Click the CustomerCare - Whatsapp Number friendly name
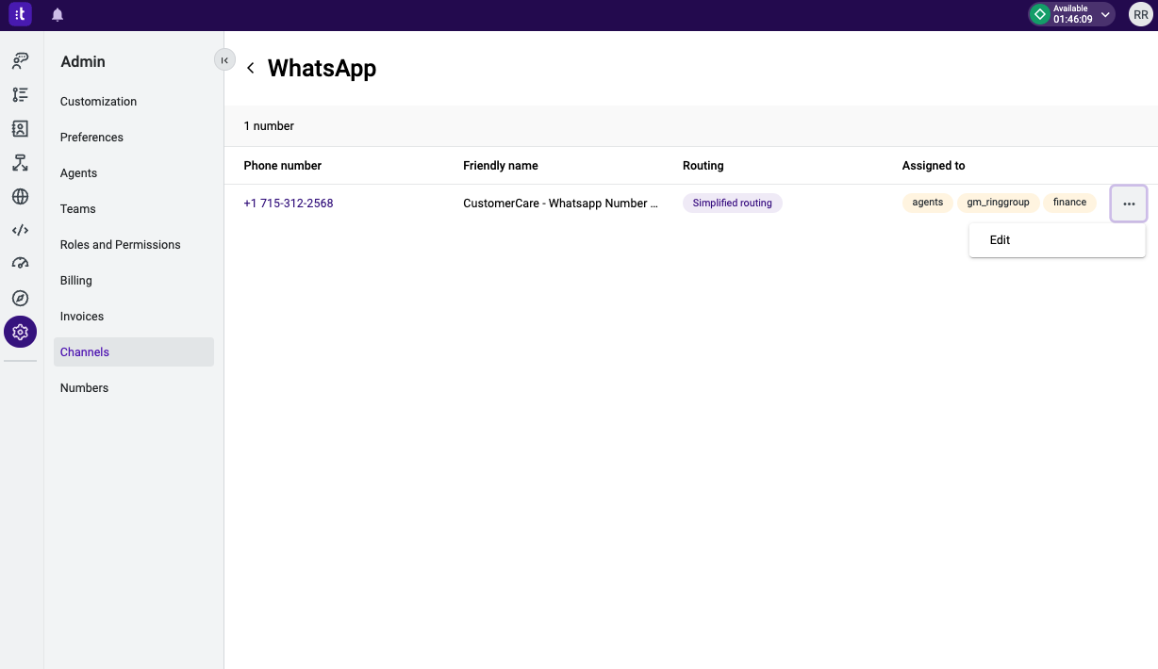Viewport: 1158px width, 669px height. [560, 204]
